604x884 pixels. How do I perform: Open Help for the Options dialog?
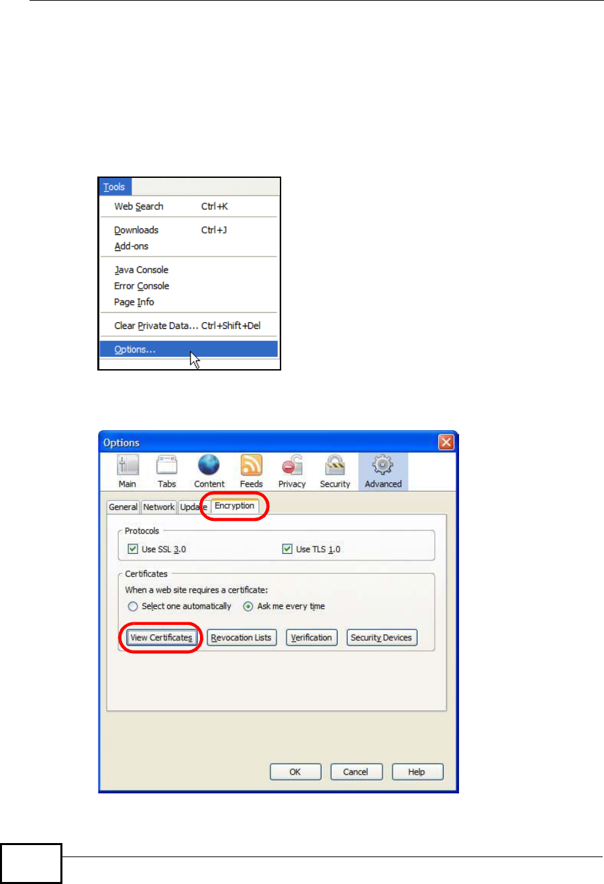417,772
